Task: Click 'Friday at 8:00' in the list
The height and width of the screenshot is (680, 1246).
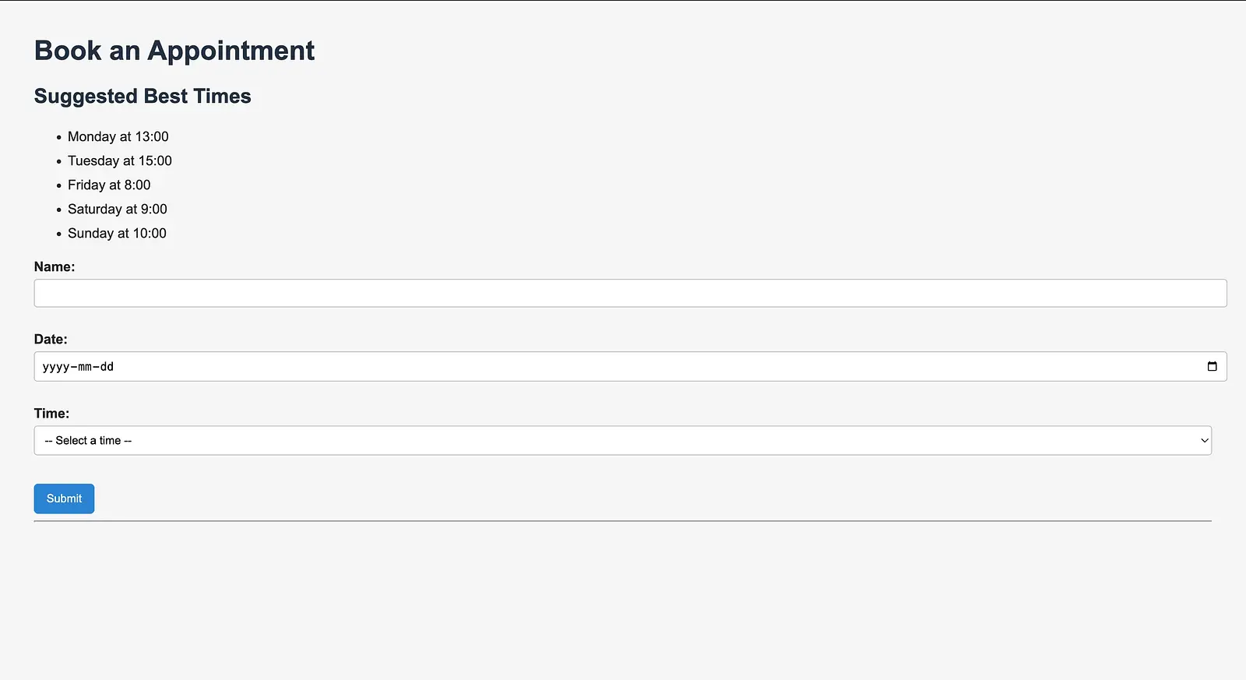Action: pyautogui.click(x=109, y=185)
